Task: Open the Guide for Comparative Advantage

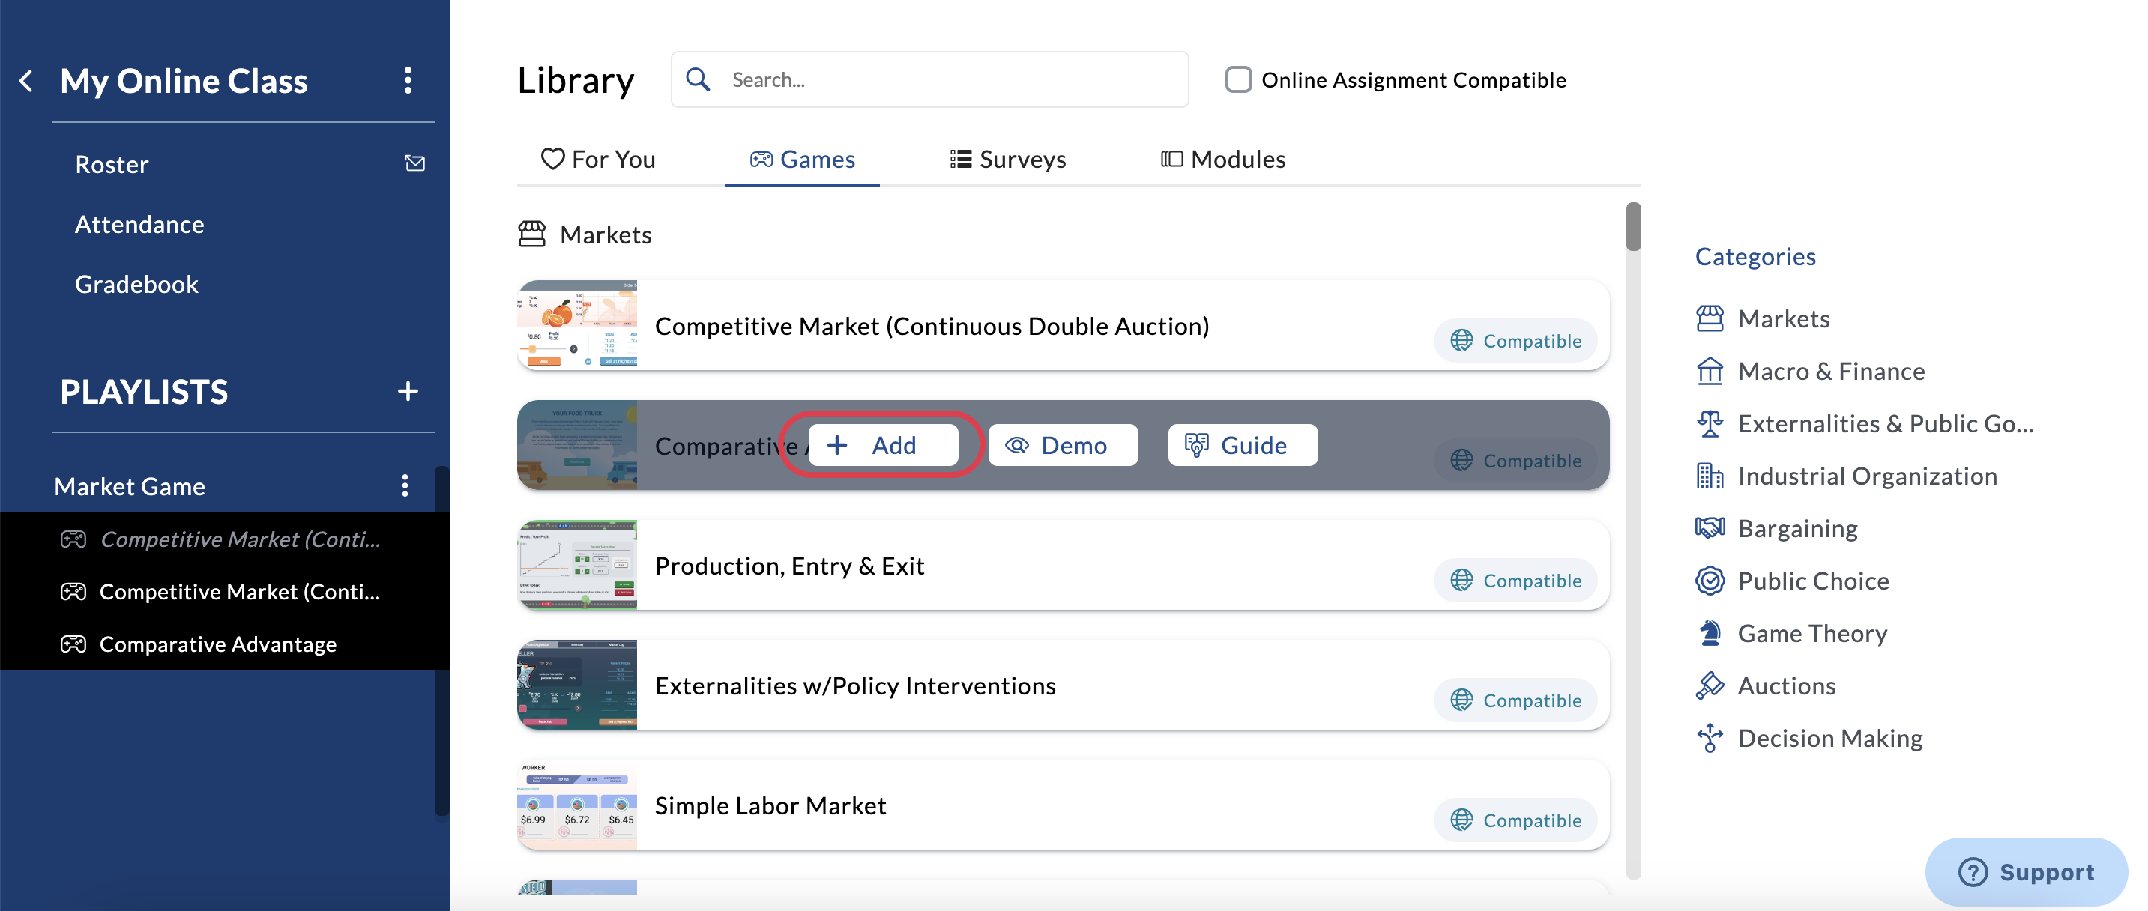Action: tap(1242, 444)
